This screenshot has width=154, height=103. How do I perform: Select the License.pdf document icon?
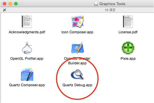128,22
